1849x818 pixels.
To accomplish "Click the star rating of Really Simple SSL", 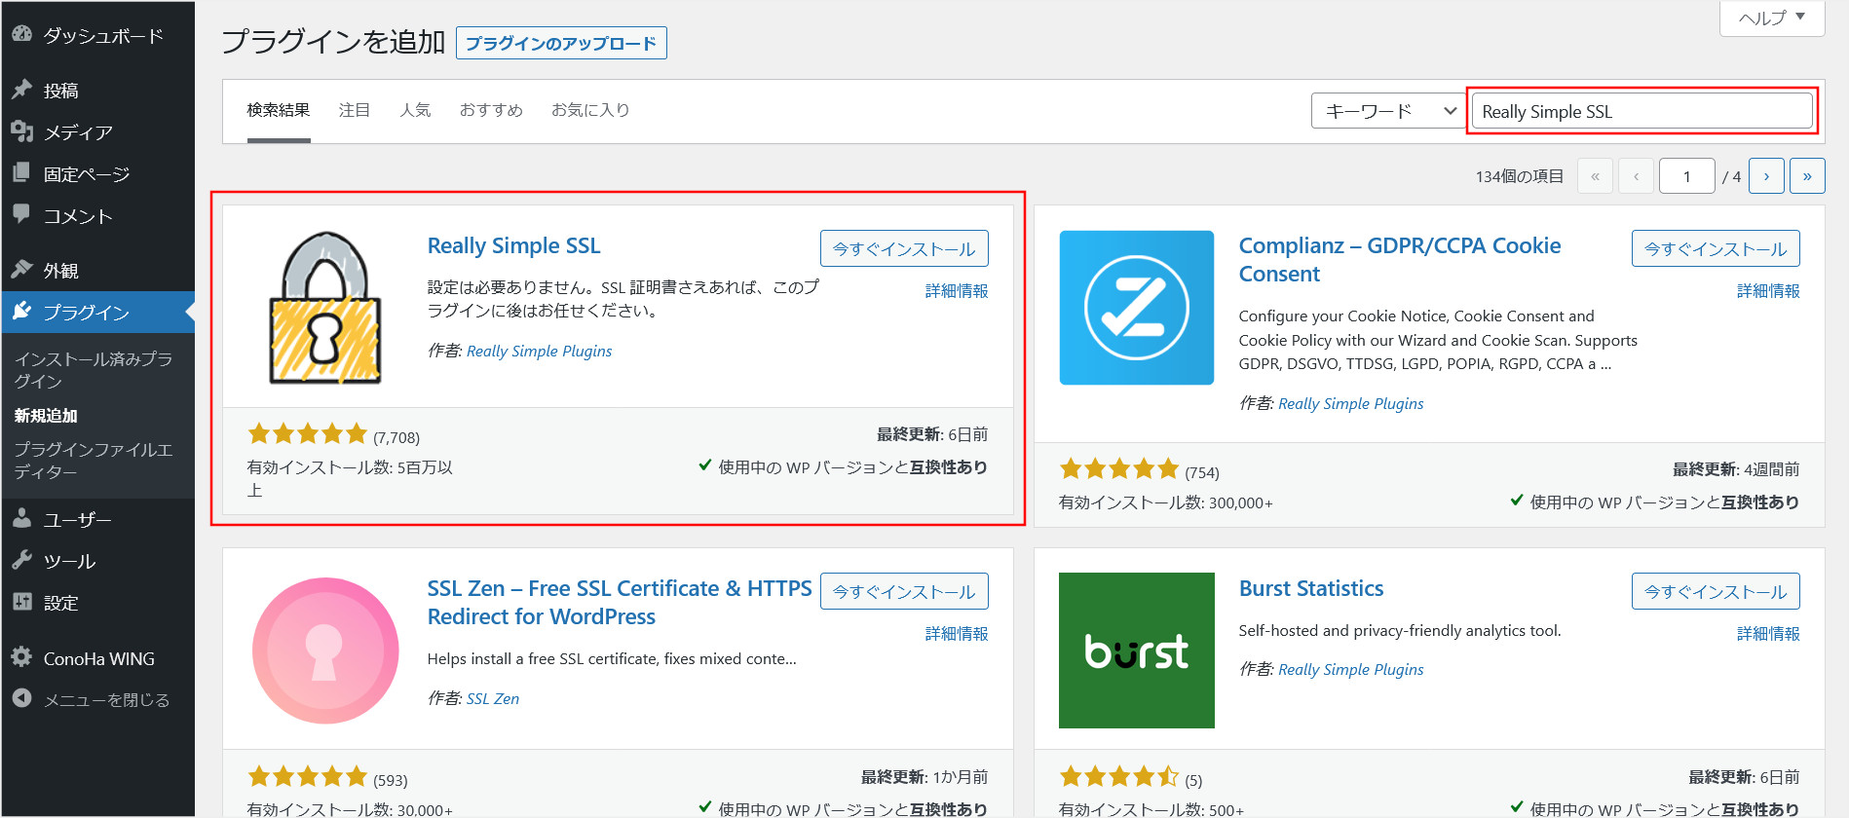I will tap(307, 434).
